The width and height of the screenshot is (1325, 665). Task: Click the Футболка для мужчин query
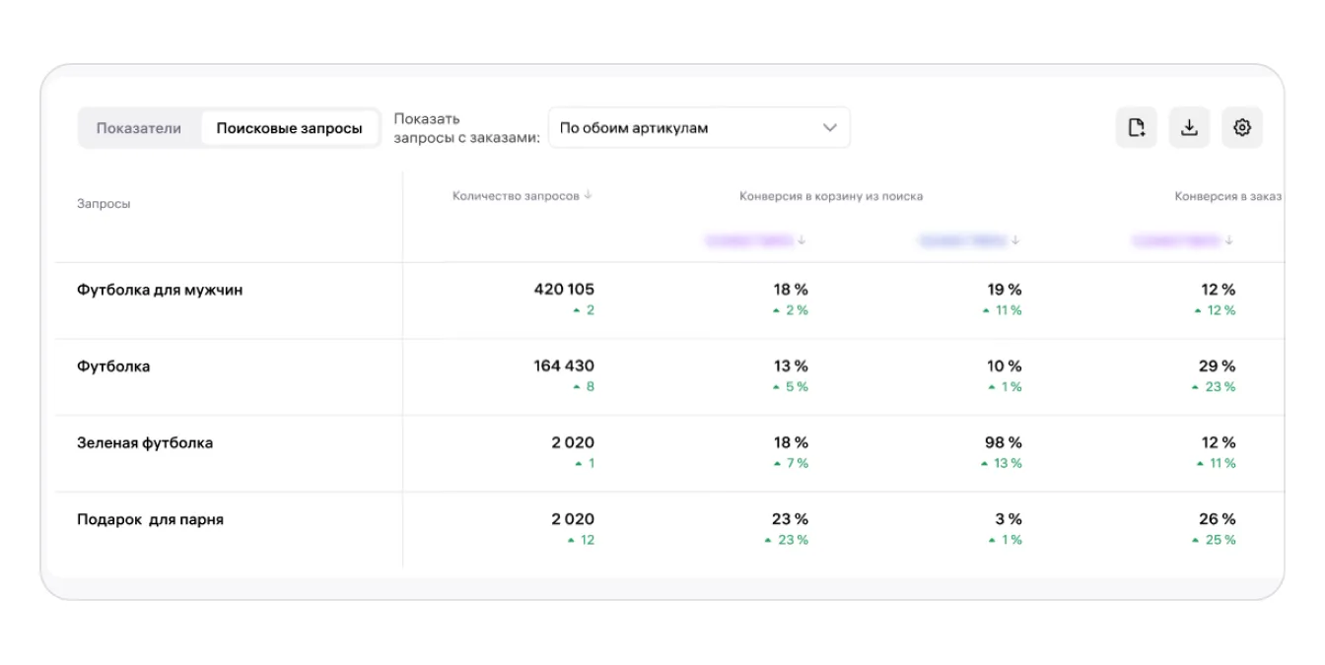pyautogui.click(x=160, y=290)
